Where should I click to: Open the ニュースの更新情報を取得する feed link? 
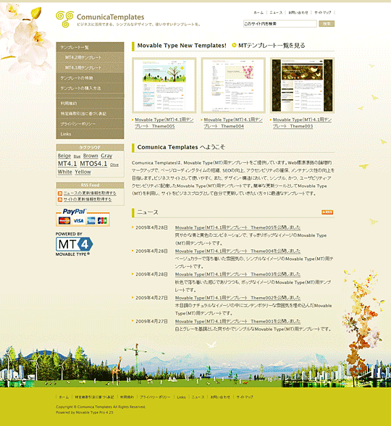pyautogui.click(x=90, y=193)
